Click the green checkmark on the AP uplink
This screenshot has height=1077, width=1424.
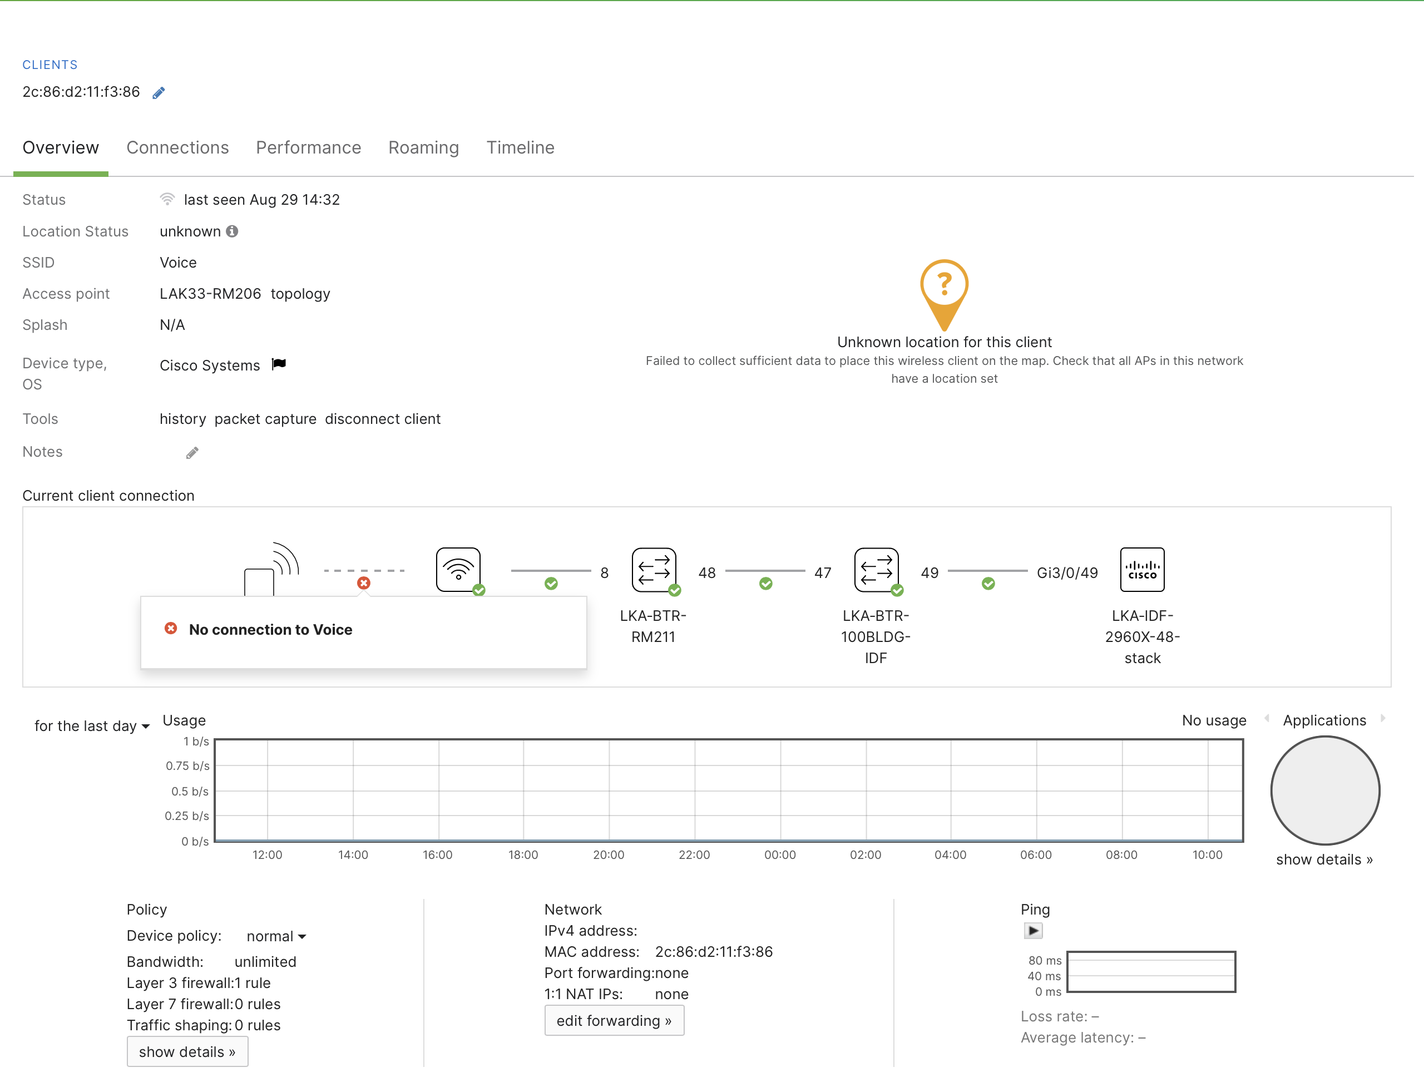(x=552, y=583)
